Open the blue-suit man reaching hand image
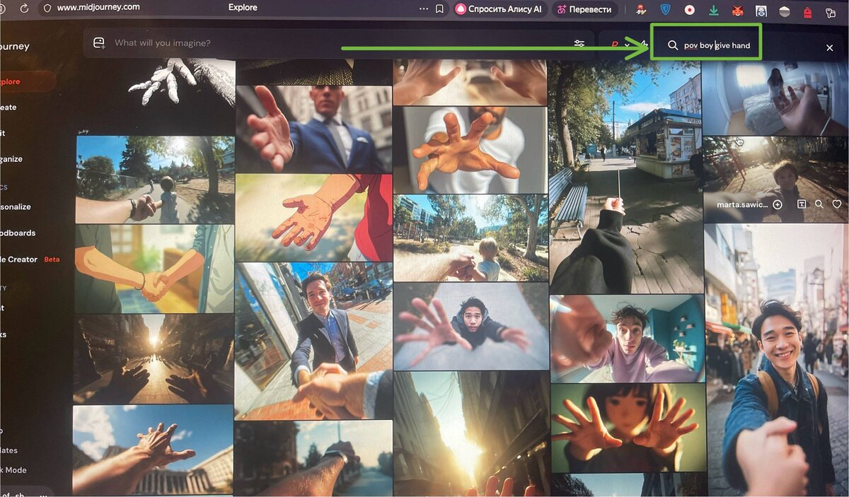The height and width of the screenshot is (497, 849). [314, 130]
